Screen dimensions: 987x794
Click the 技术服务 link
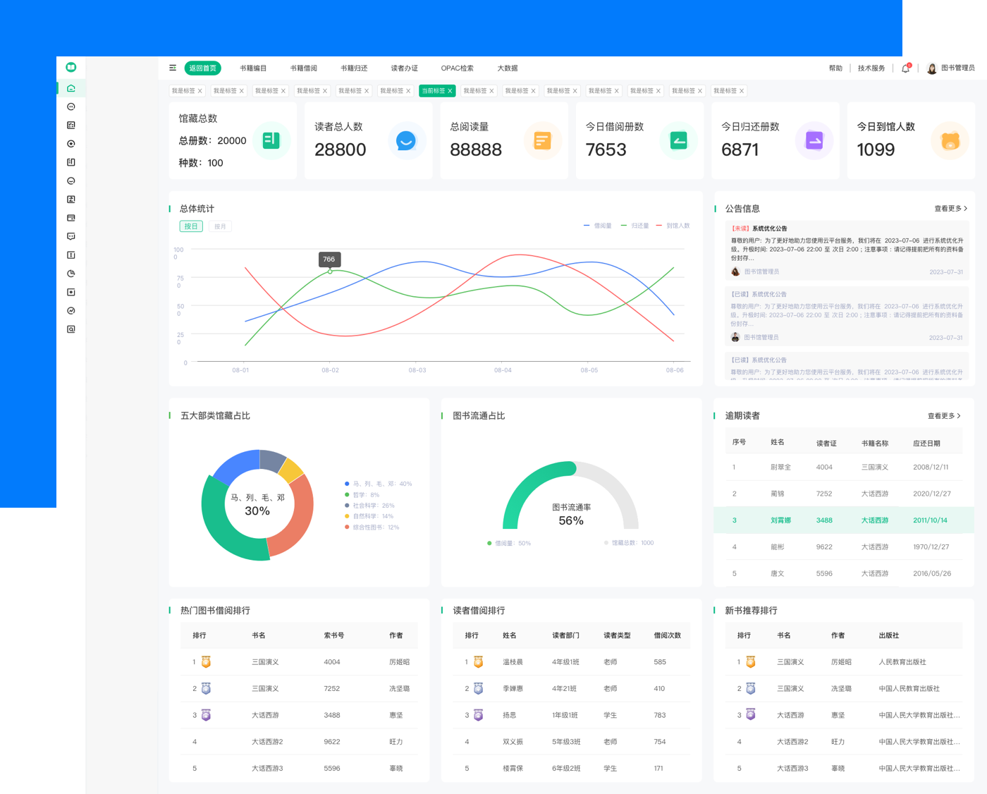coord(871,68)
